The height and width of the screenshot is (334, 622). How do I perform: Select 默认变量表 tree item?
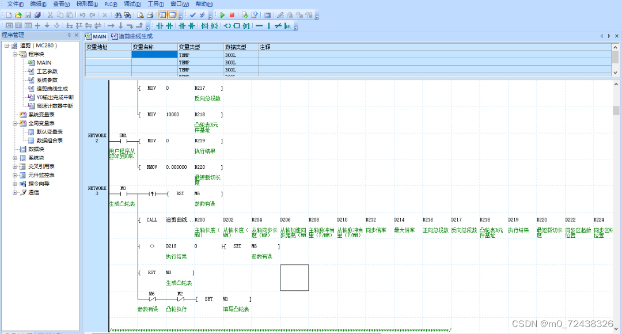pos(50,132)
